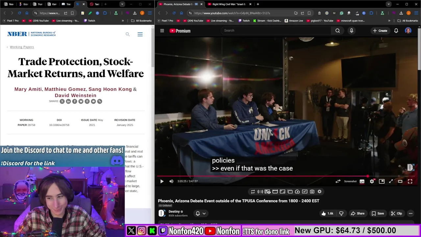Toggle subtitles/captions on the video player

pyautogui.click(x=362, y=181)
